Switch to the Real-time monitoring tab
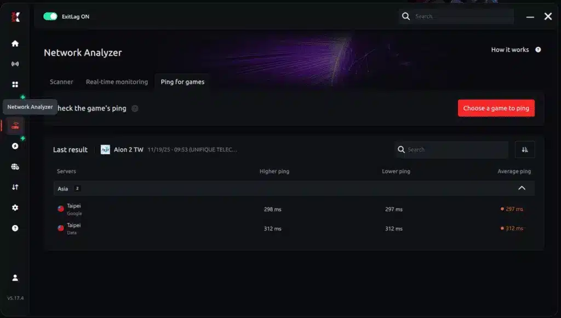561x318 pixels. (117, 82)
